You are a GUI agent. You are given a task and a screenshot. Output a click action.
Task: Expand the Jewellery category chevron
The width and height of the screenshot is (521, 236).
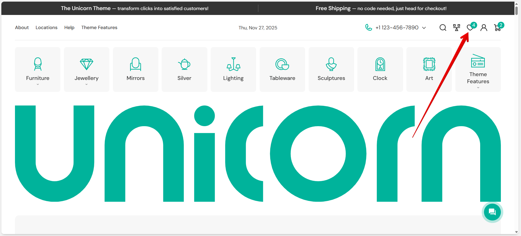tap(87, 85)
